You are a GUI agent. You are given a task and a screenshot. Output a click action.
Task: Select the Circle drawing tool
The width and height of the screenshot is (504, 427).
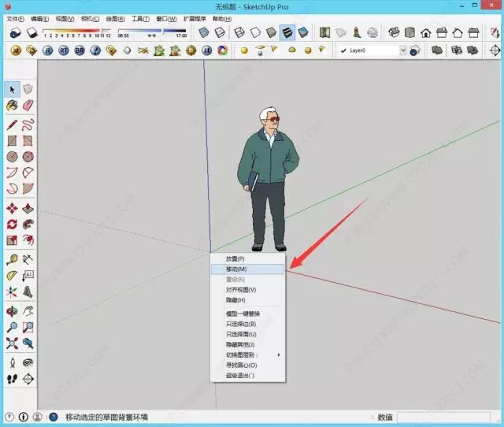[x=13, y=157]
